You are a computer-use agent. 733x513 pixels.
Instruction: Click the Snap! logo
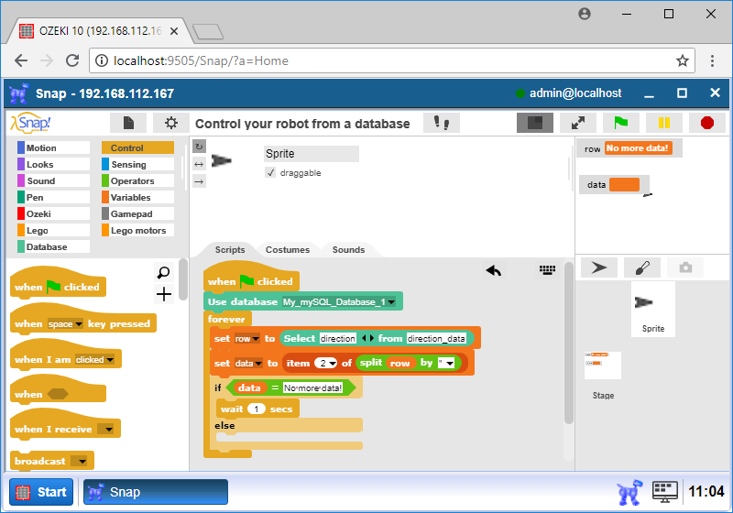point(31,123)
